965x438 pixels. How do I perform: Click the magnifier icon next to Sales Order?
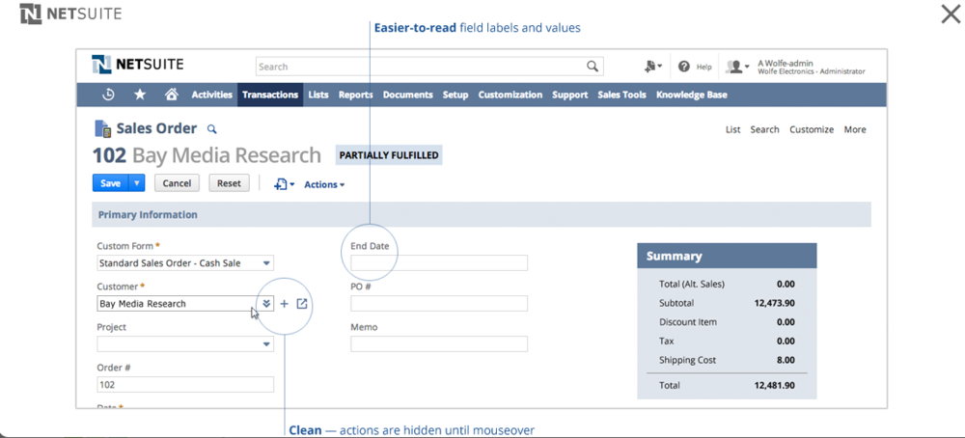[212, 129]
